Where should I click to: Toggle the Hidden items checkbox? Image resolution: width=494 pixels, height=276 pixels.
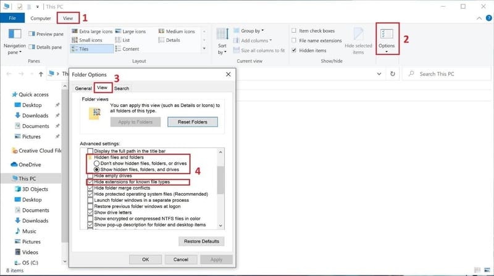pos(295,50)
